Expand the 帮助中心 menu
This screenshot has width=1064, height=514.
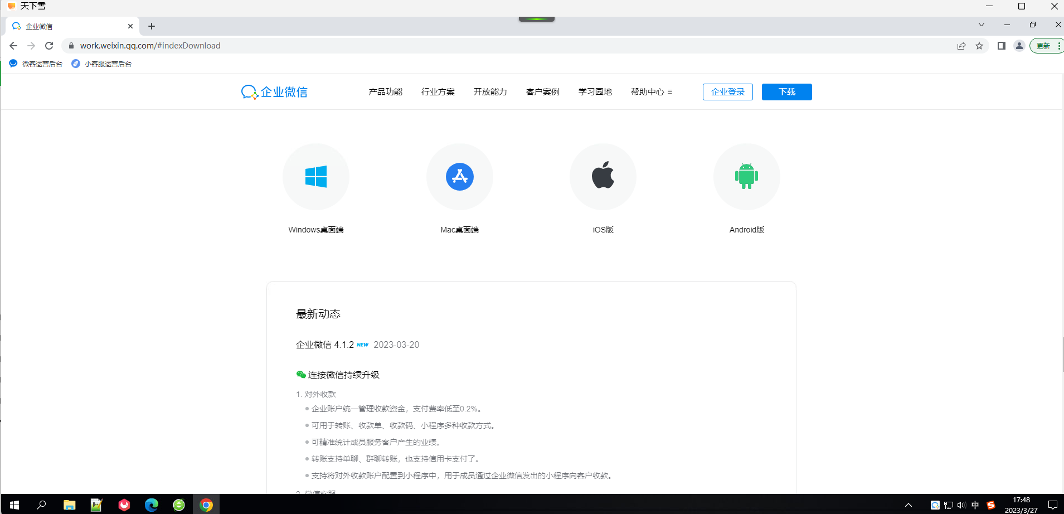(652, 92)
